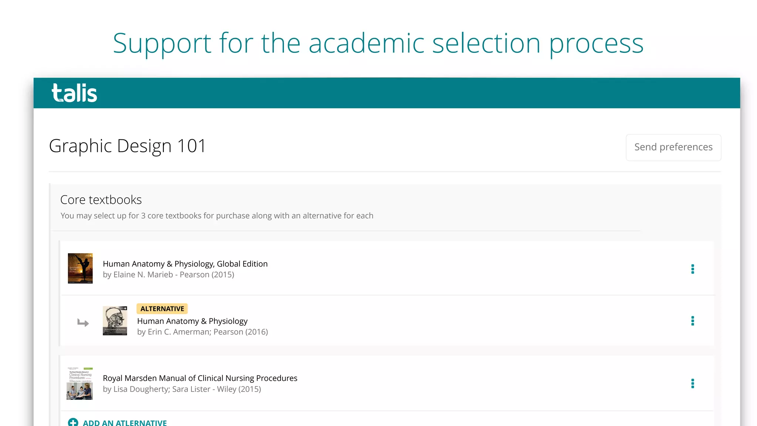Open options menu for Royal Marsden Manual
The image size is (757, 426).
[692, 383]
